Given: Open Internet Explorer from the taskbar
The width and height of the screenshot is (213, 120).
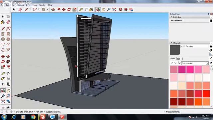Looking at the screenshot, I should click(14, 117).
